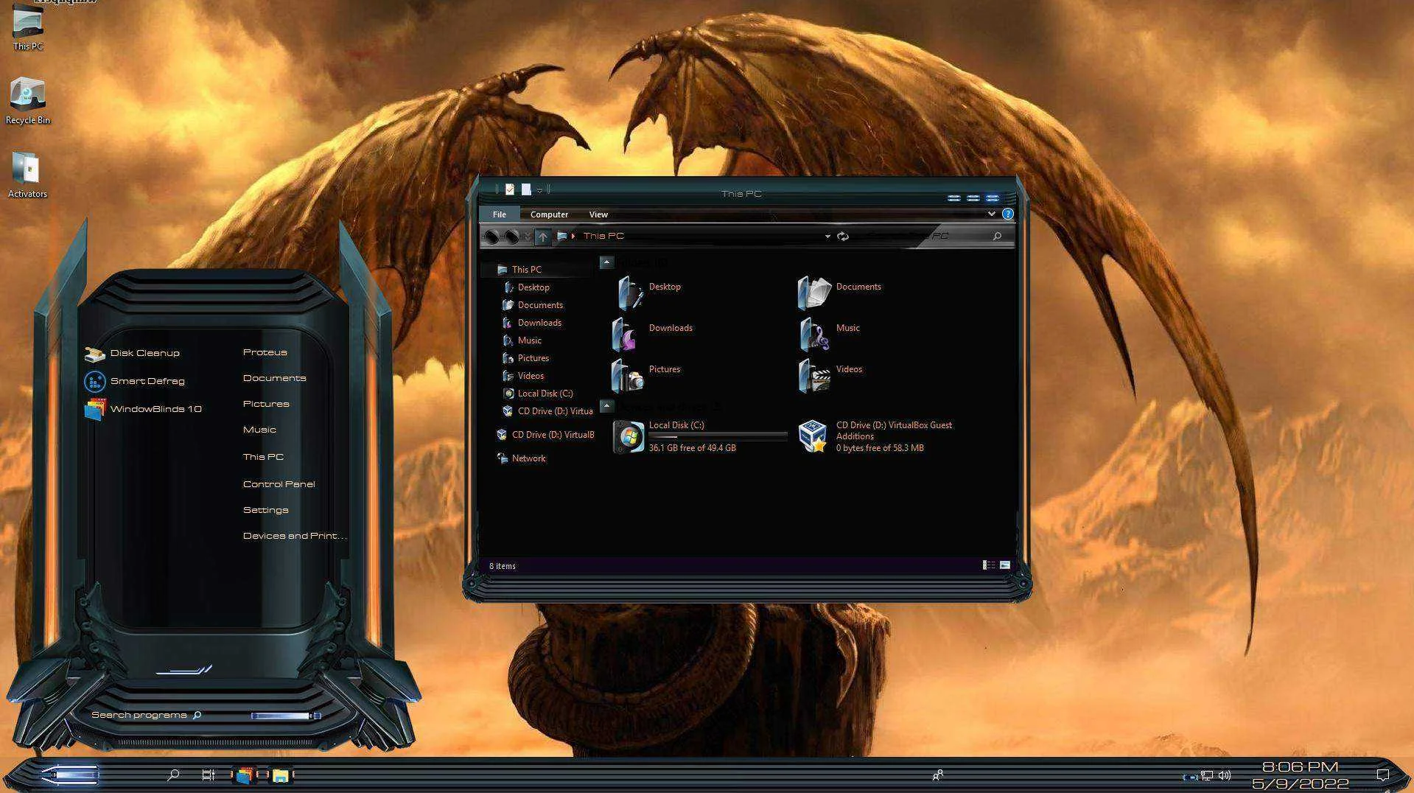This screenshot has height=793, width=1414.
Task: Open This PC link in the Start menu
Action: [x=263, y=457]
